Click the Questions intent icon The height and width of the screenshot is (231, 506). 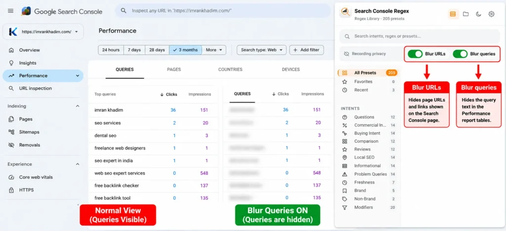pyautogui.click(x=344, y=117)
